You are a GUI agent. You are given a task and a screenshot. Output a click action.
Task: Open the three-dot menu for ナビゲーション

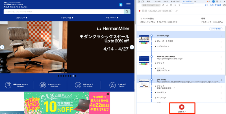(x=221, y=47)
